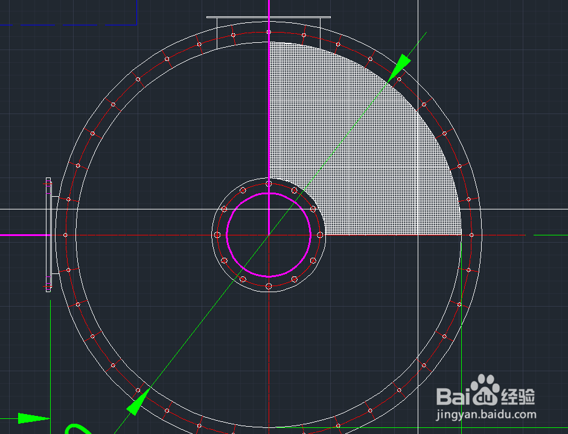The width and height of the screenshot is (568, 434).
Task: Select the side flange rectangle on left
Action: pos(48,235)
